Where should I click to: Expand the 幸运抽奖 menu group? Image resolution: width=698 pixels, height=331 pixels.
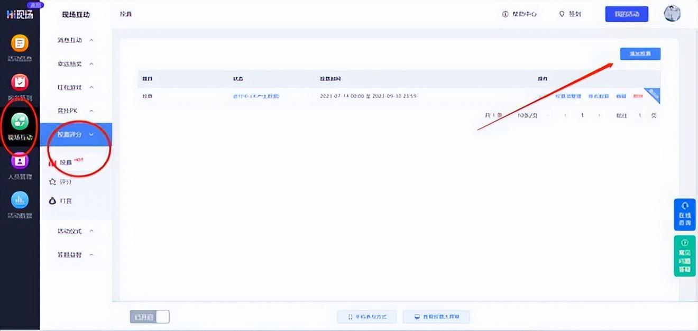[x=76, y=64]
